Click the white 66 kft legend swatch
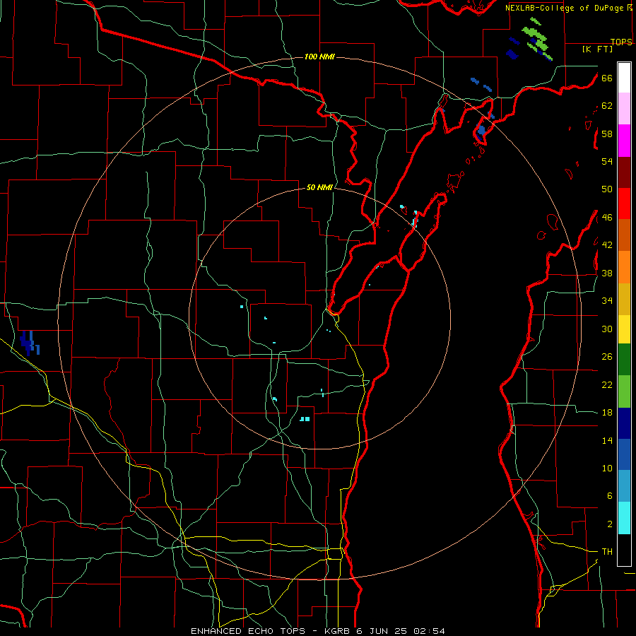The width and height of the screenshot is (636, 636). [x=624, y=78]
